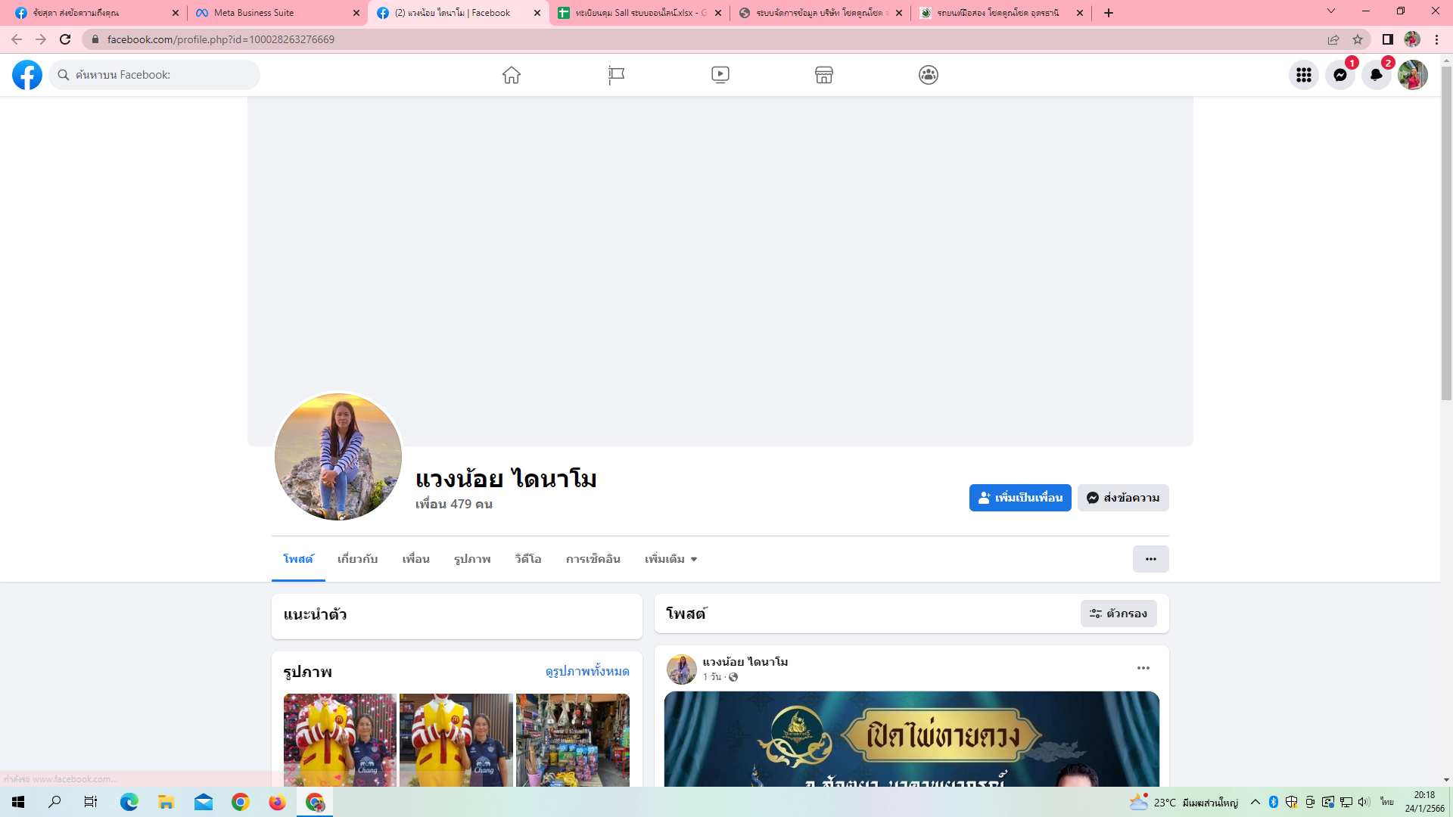Viewport: 1453px width, 817px height.
Task: Open the Marketplace icon
Action: pyautogui.click(x=824, y=75)
